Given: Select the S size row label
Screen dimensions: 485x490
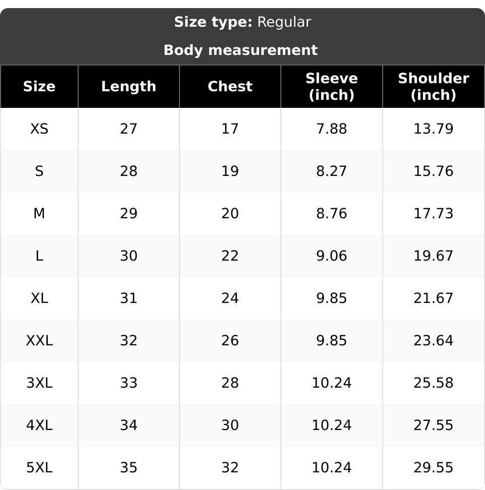Looking at the screenshot, I should point(39,171).
